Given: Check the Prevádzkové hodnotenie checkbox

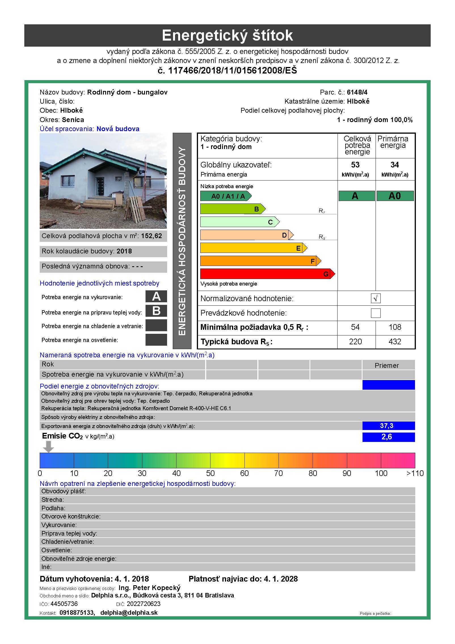Looking at the screenshot, I should tap(376, 313).
